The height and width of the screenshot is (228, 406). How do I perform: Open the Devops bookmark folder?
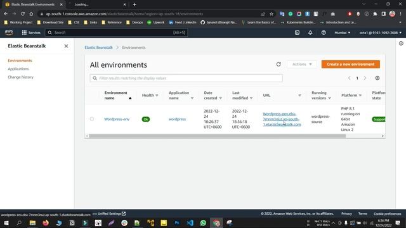[134, 23]
